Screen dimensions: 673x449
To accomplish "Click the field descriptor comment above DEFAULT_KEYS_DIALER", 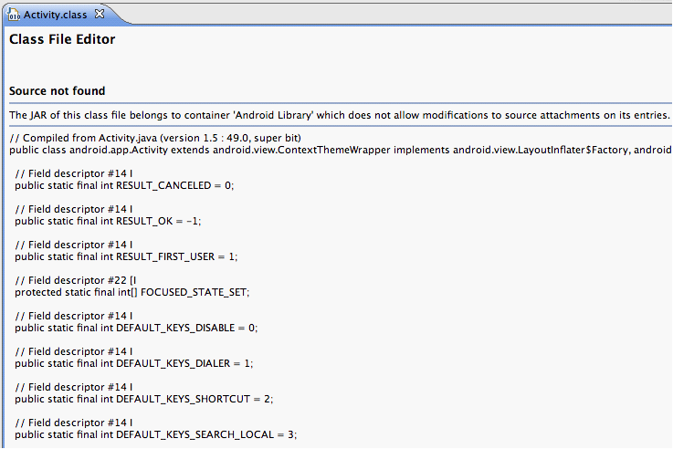I will tap(73, 351).
